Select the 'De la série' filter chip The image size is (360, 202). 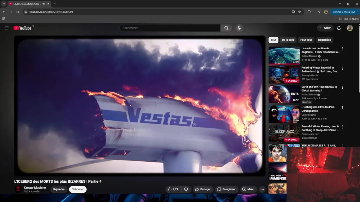tap(288, 40)
